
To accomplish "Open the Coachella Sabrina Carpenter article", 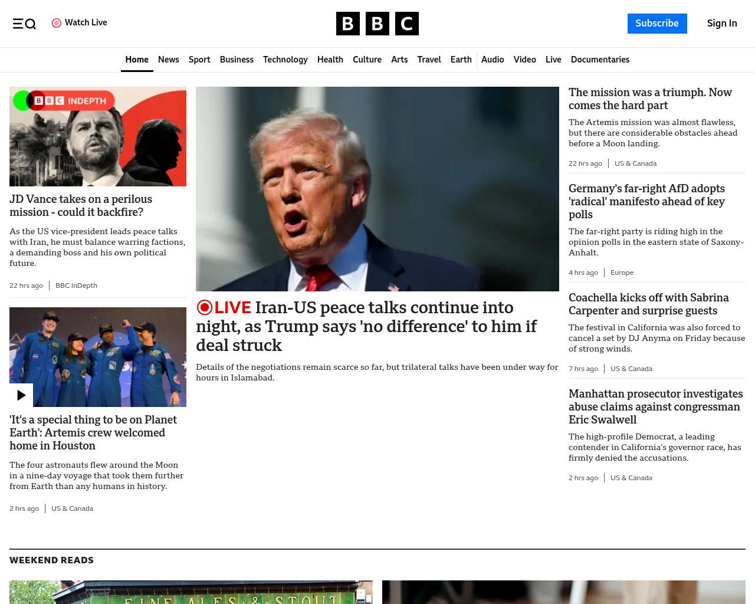I will coord(648,304).
